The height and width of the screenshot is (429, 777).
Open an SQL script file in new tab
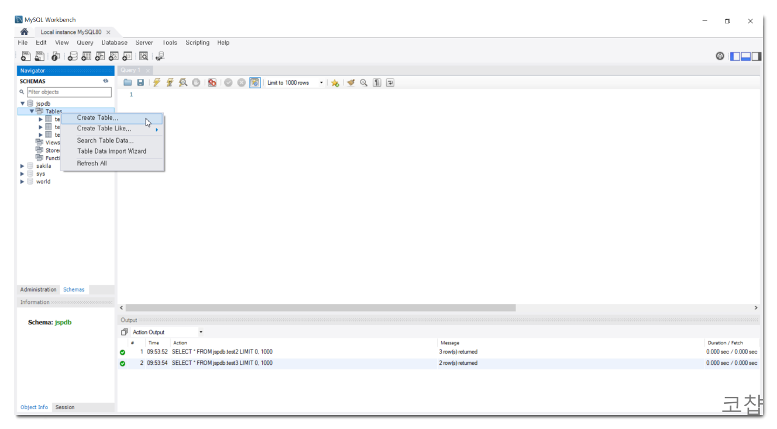[39, 56]
